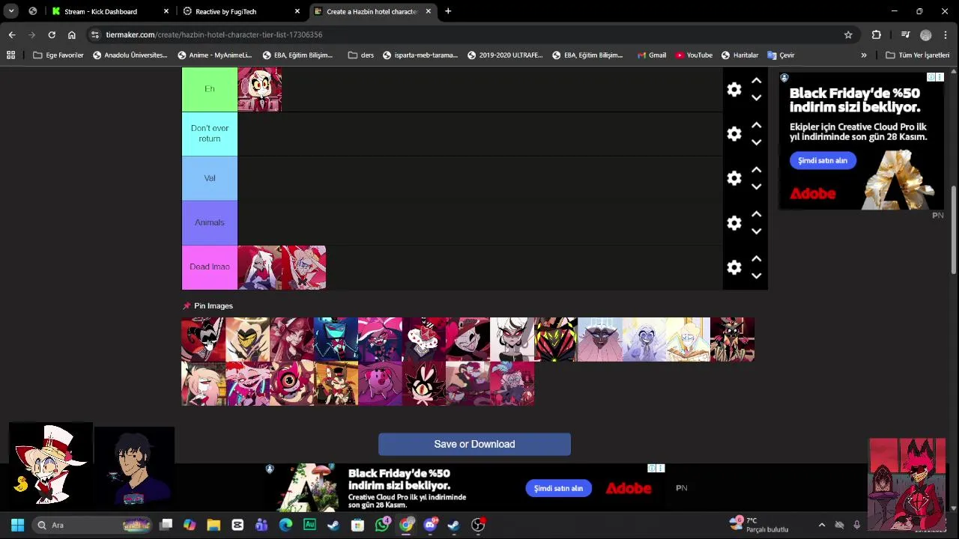
Task: Click the magenta Dead lmao tier label
Action: [210, 267]
